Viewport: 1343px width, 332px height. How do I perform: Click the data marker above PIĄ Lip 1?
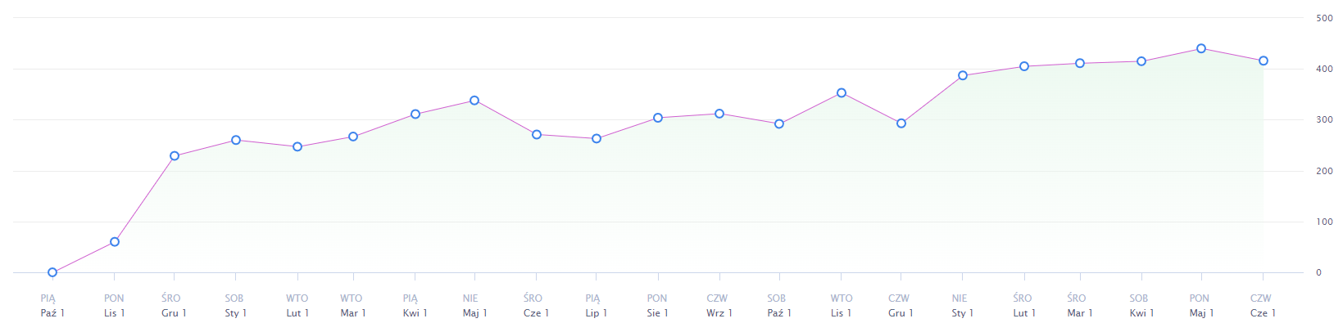[x=597, y=139]
